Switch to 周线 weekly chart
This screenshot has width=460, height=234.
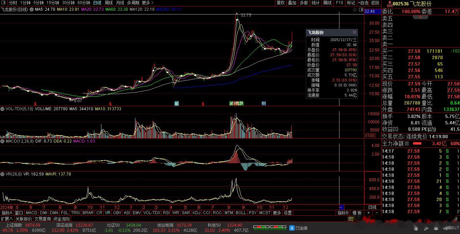click(109, 3)
